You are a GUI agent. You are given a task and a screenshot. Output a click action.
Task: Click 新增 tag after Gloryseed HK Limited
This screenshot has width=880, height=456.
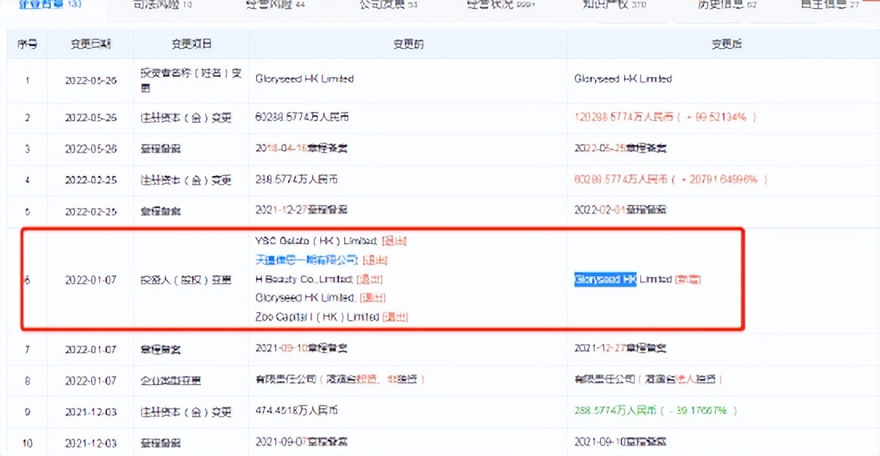coord(687,279)
